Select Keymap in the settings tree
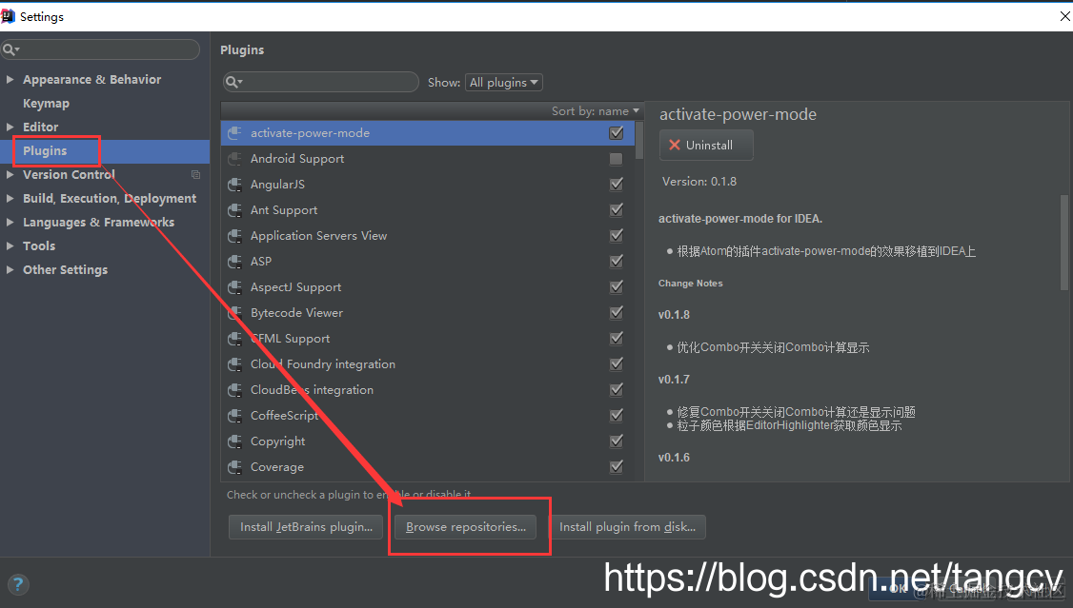 click(x=46, y=103)
